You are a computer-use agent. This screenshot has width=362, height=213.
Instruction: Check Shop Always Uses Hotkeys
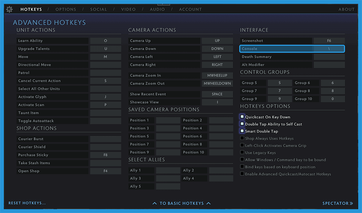tap(242, 138)
